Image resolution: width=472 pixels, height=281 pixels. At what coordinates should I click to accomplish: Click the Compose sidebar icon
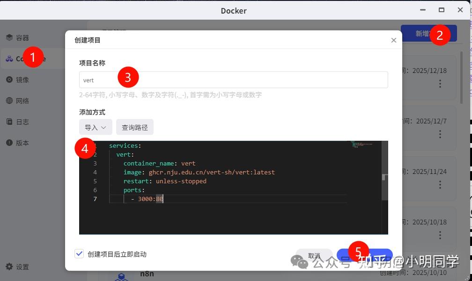(x=9, y=59)
